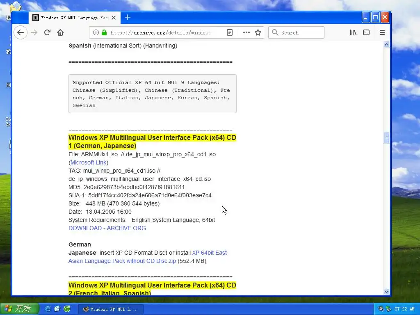Reload the current page
This screenshot has height=315, width=420.
click(48, 33)
